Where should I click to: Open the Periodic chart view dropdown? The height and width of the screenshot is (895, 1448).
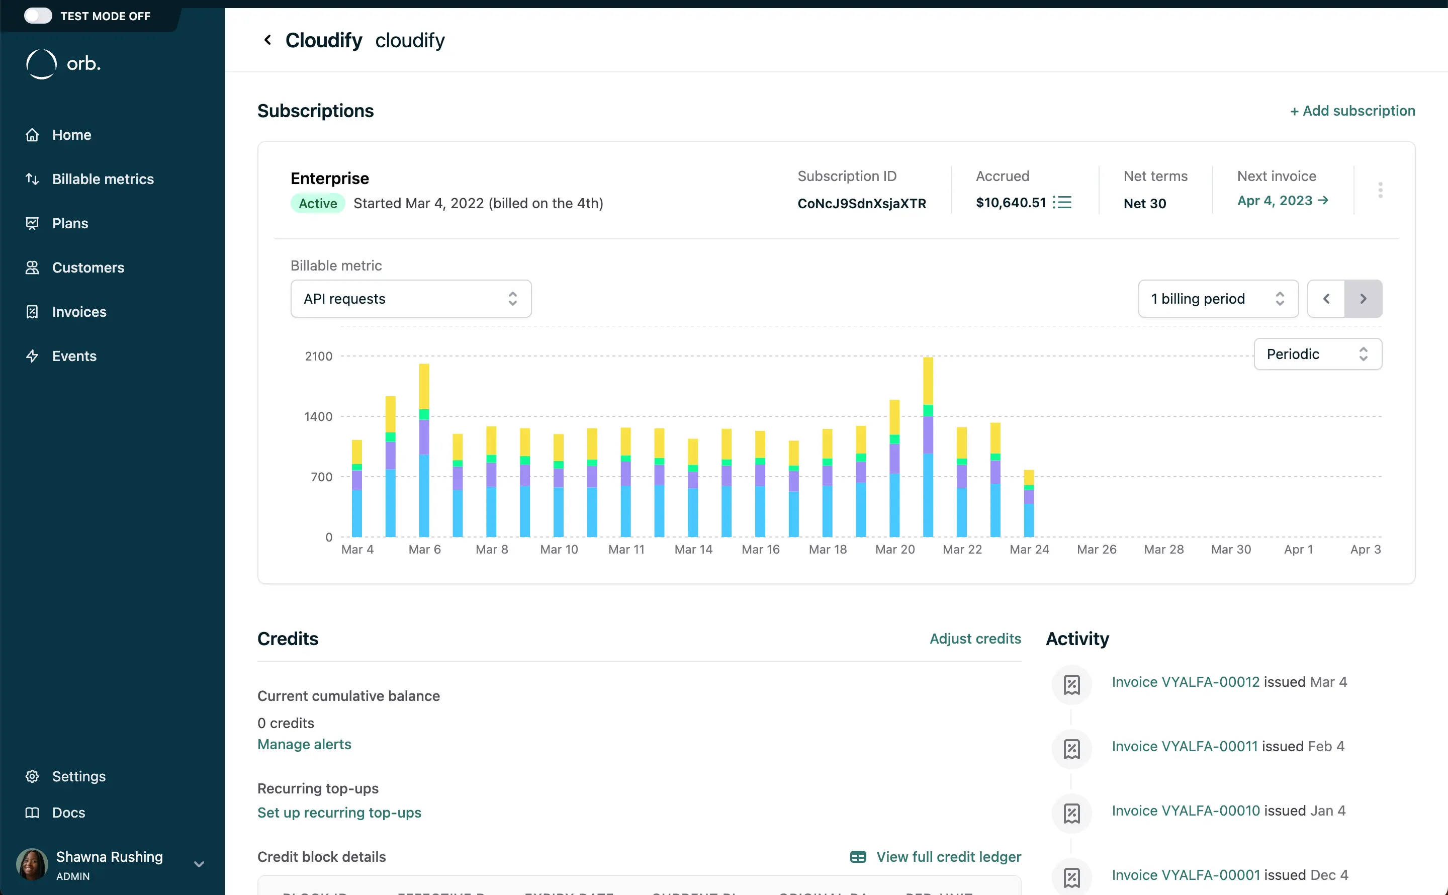(x=1317, y=353)
